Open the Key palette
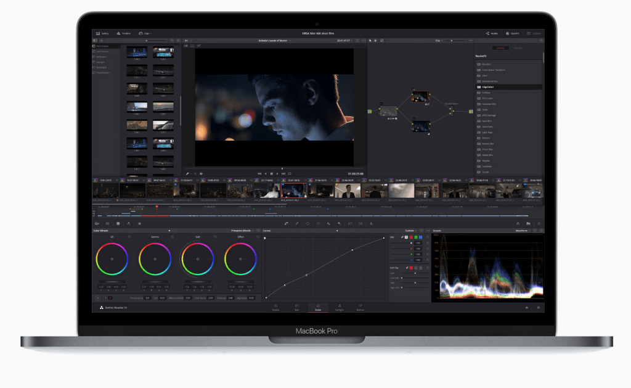 [x=340, y=223]
